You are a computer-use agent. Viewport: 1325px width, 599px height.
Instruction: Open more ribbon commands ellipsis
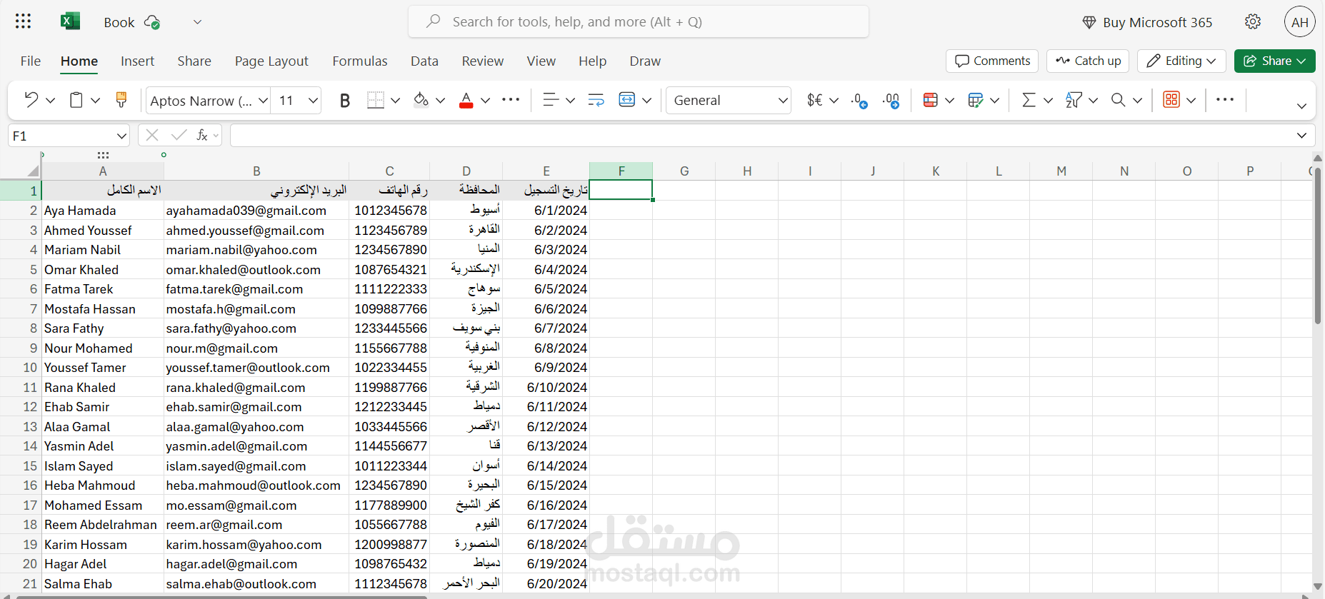pyautogui.click(x=1225, y=100)
